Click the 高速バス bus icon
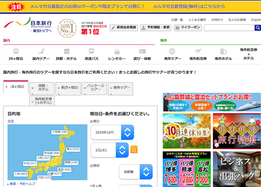Viewport: 261px width, 187px height. (x=91, y=51)
